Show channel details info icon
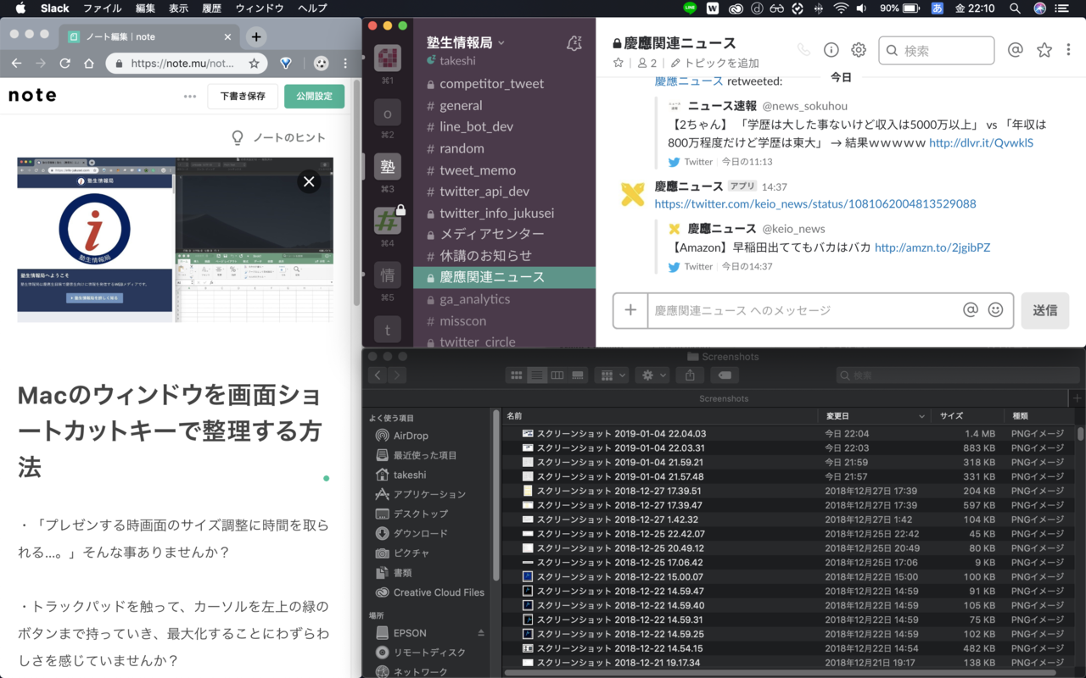Image resolution: width=1086 pixels, height=678 pixels. coord(831,50)
